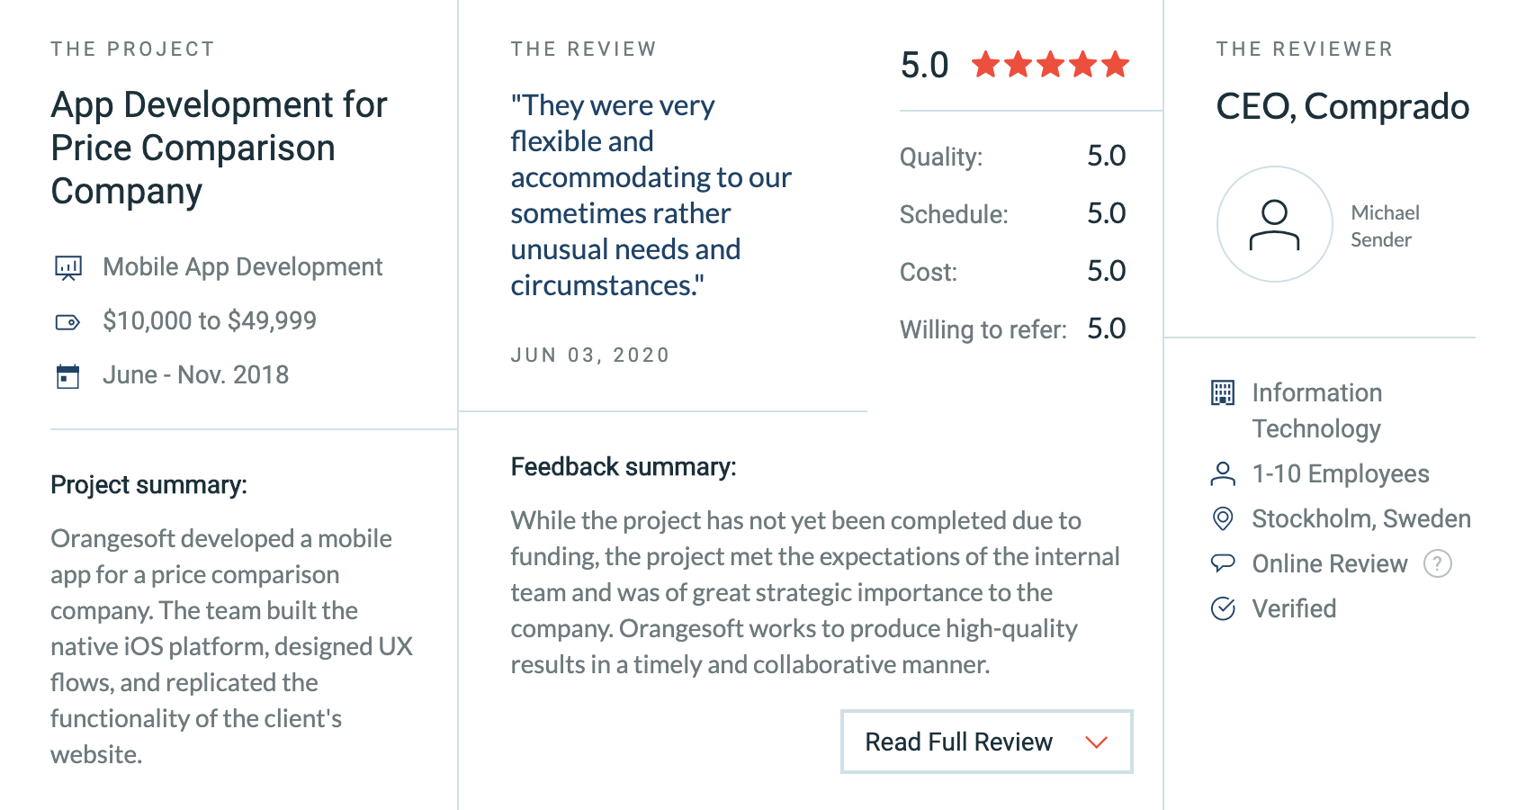
Task: Click the building icon next to Information Technology
Action: click(x=1223, y=393)
